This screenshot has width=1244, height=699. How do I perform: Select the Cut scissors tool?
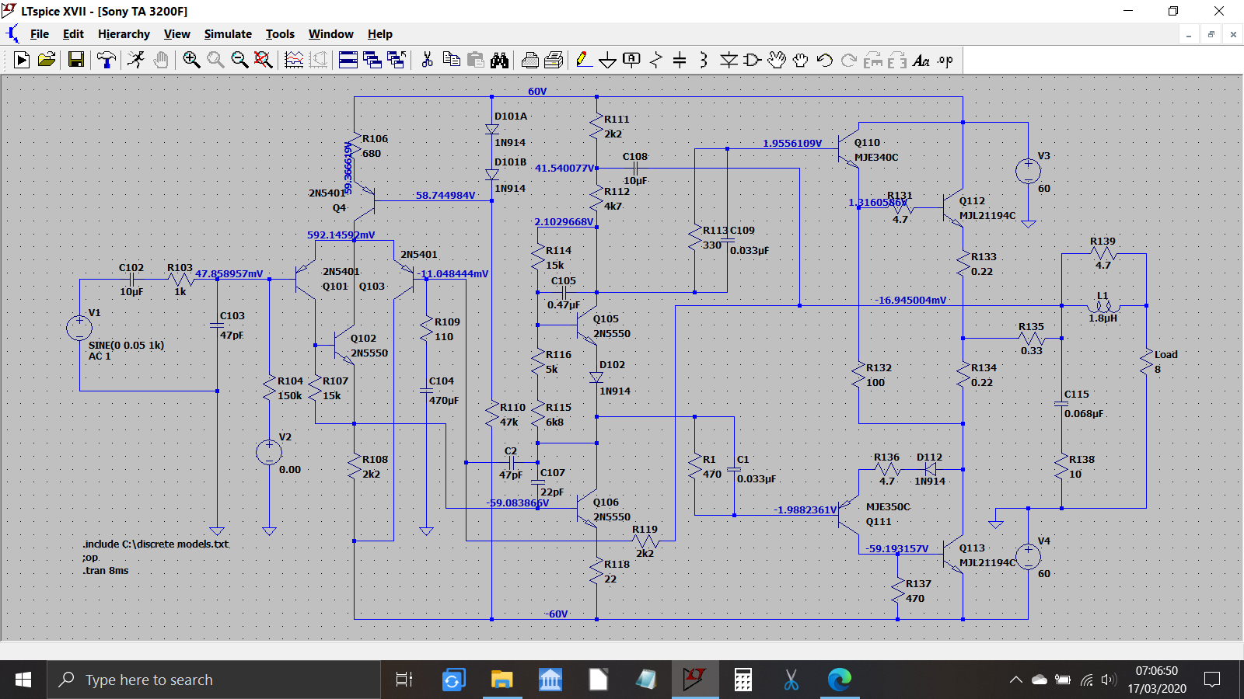tap(427, 60)
